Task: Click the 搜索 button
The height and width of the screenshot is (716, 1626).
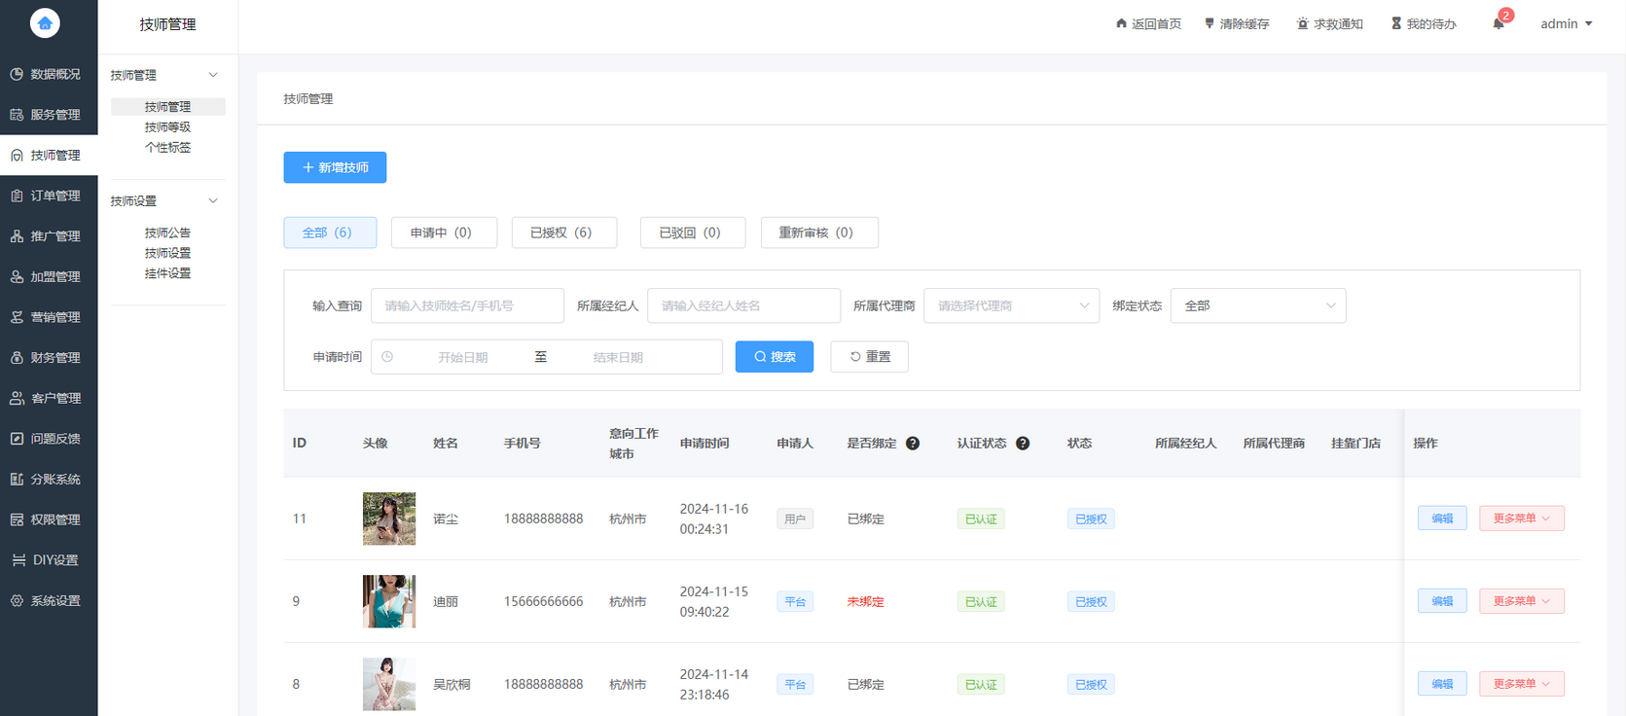Action: (x=775, y=357)
